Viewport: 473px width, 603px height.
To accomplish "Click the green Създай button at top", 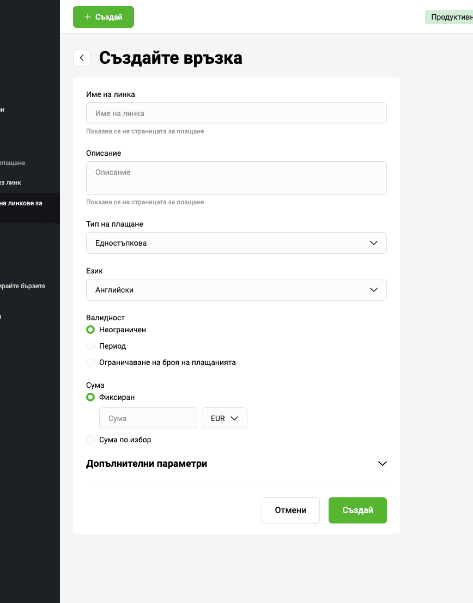I will point(104,17).
